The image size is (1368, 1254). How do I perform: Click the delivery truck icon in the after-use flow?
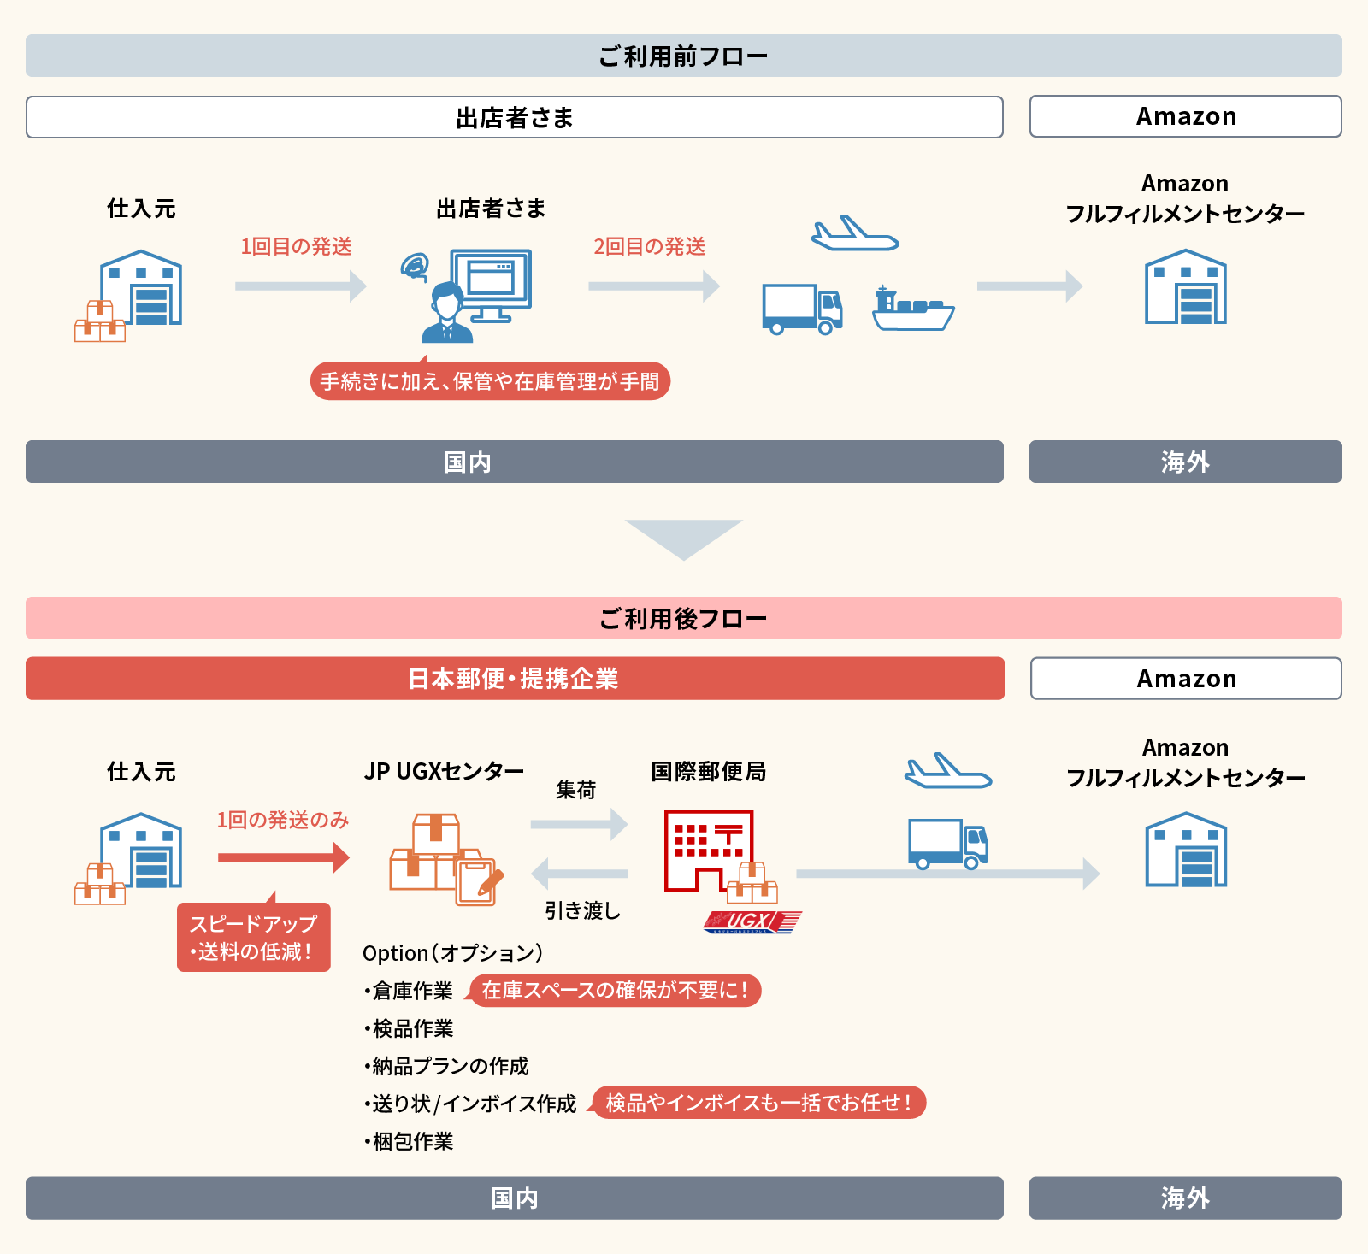[948, 845]
